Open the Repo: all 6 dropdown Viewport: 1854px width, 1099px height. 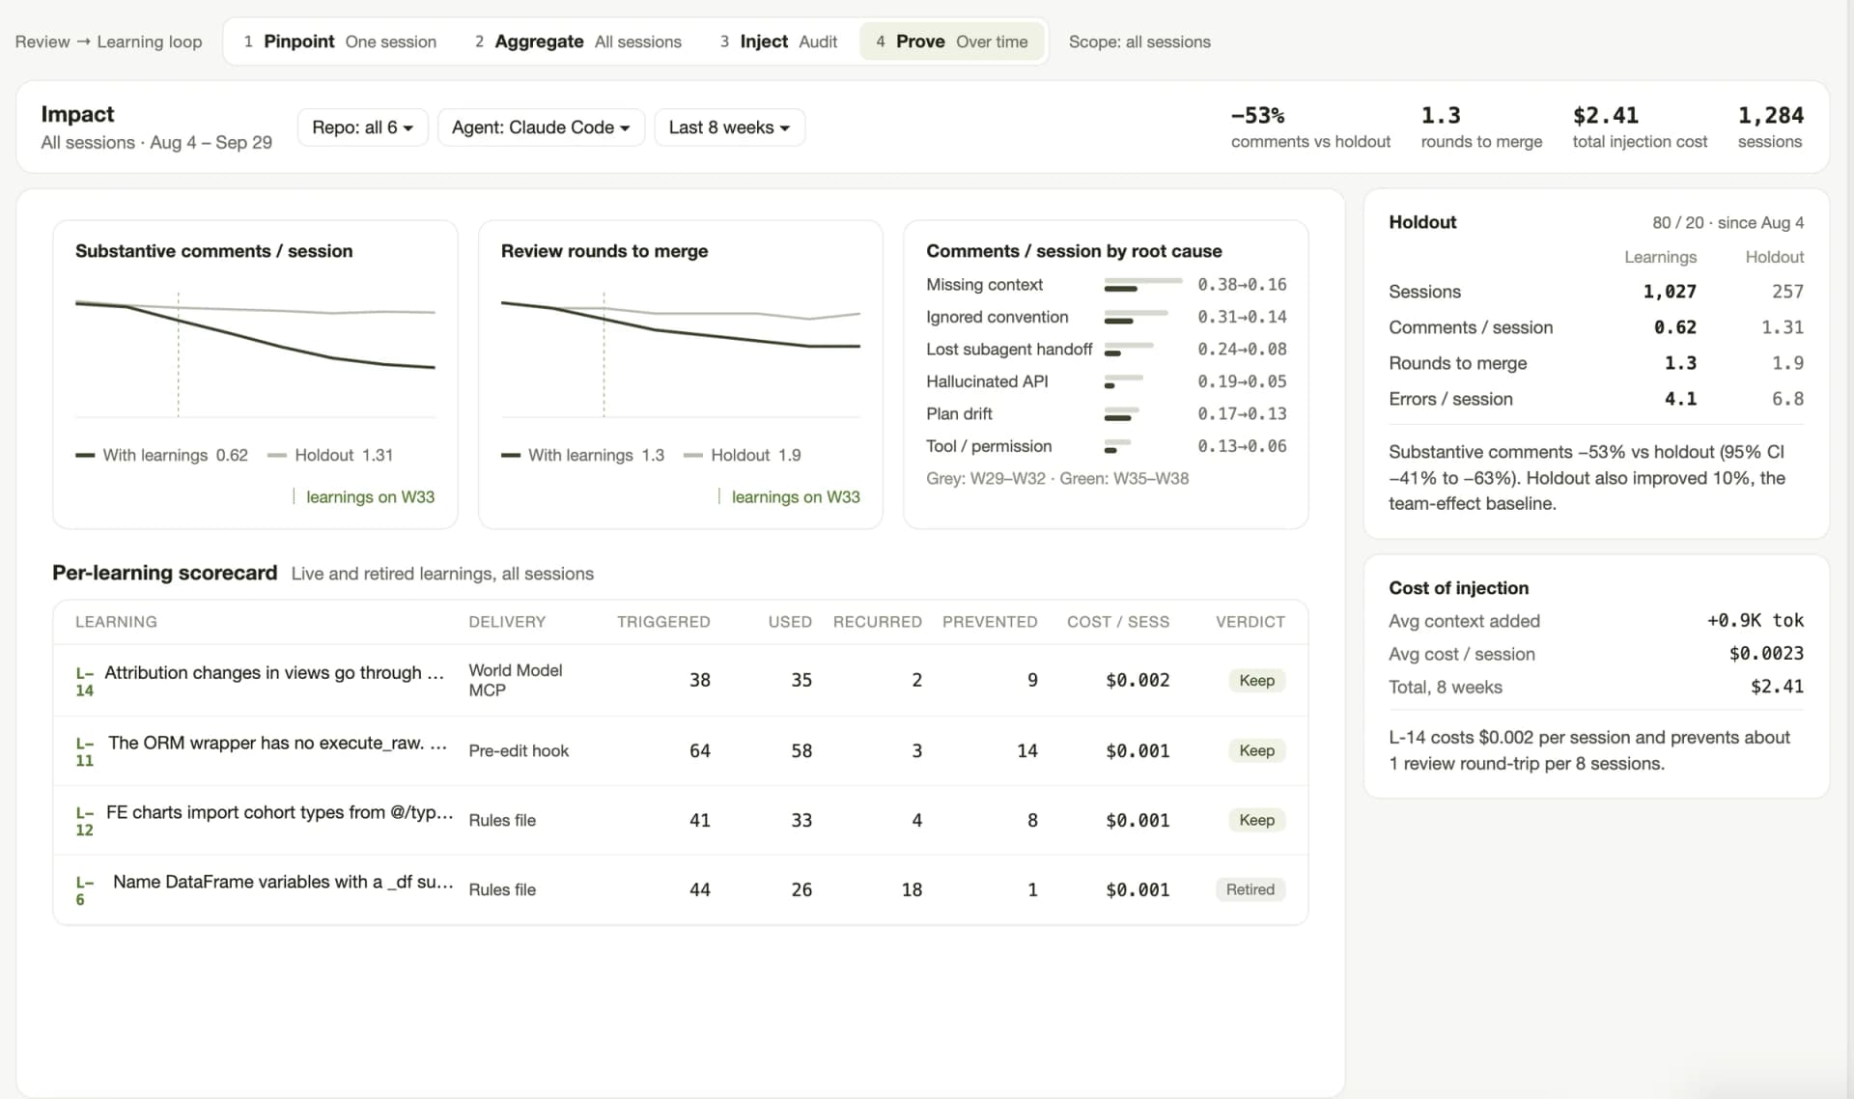363,127
